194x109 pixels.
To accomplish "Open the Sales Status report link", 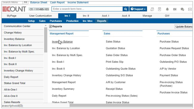I will [x=113, y=41].
